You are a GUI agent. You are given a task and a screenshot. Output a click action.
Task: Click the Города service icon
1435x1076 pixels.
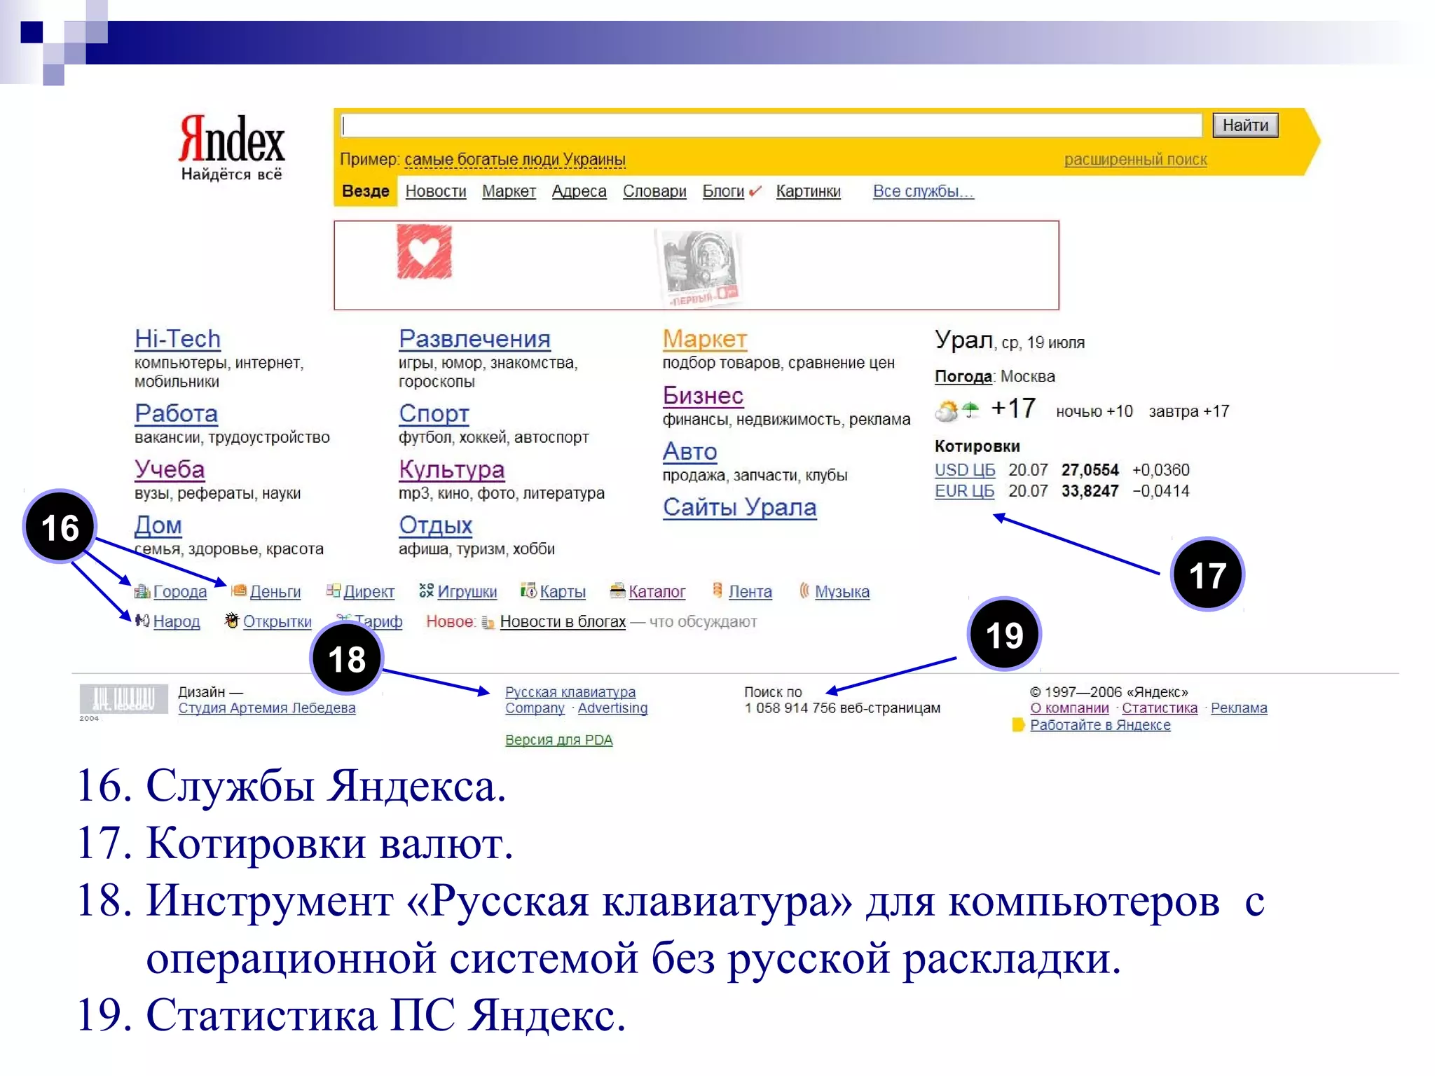(x=142, y=592)
